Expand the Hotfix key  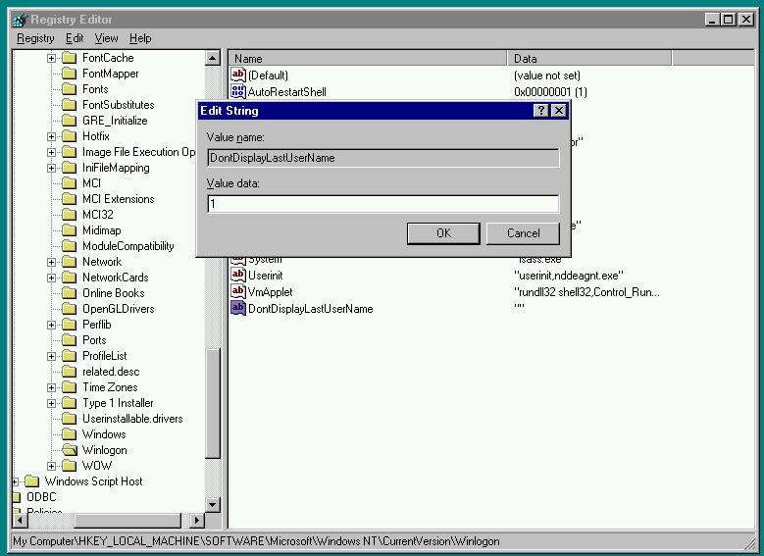pos(51,137)
